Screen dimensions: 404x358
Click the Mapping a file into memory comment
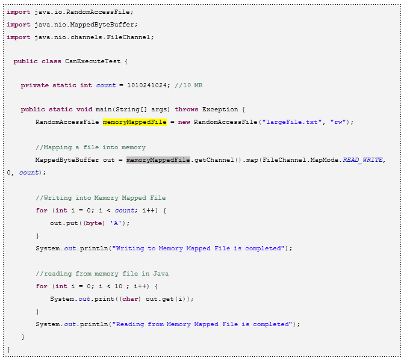click(x=90, y=147)
